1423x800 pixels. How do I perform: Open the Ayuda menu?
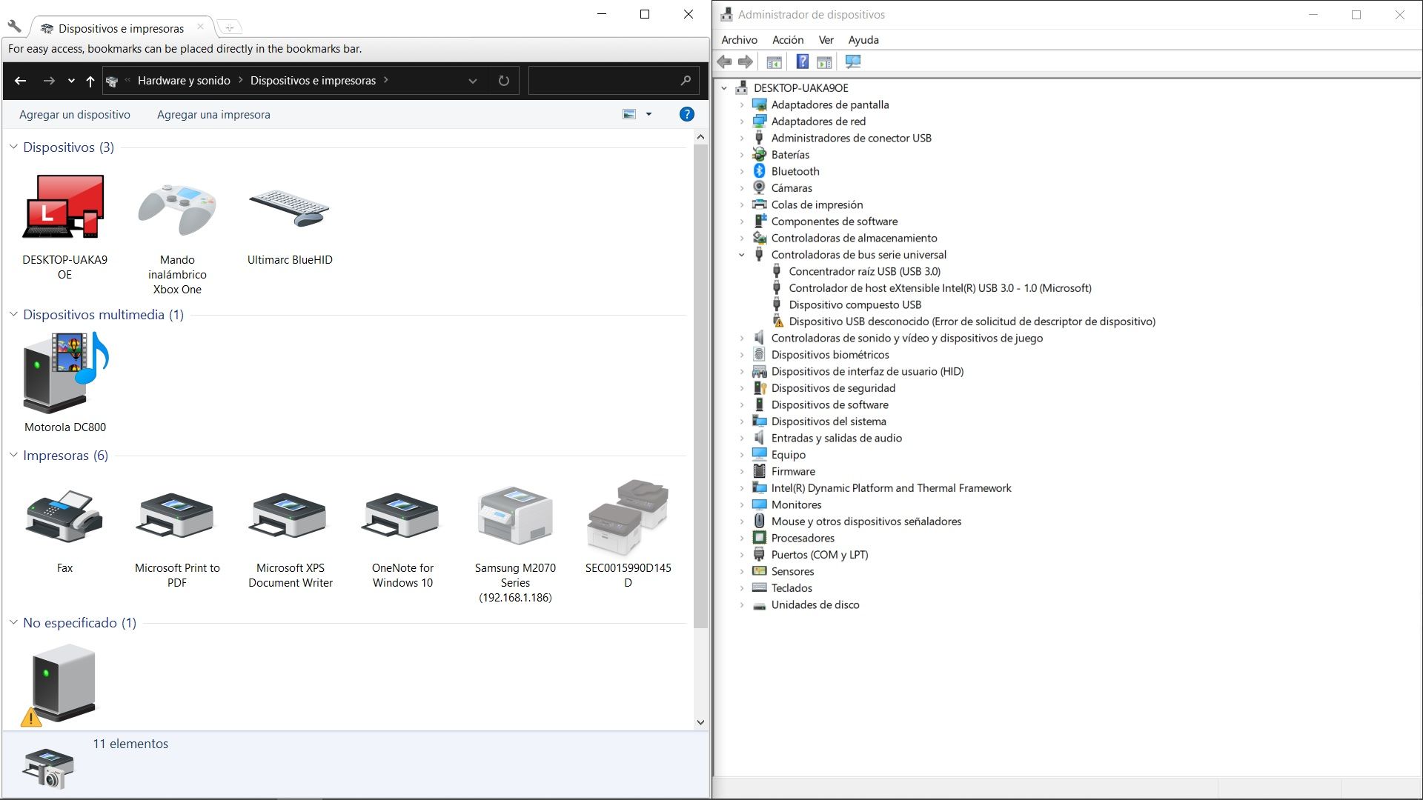coord(863,40)
